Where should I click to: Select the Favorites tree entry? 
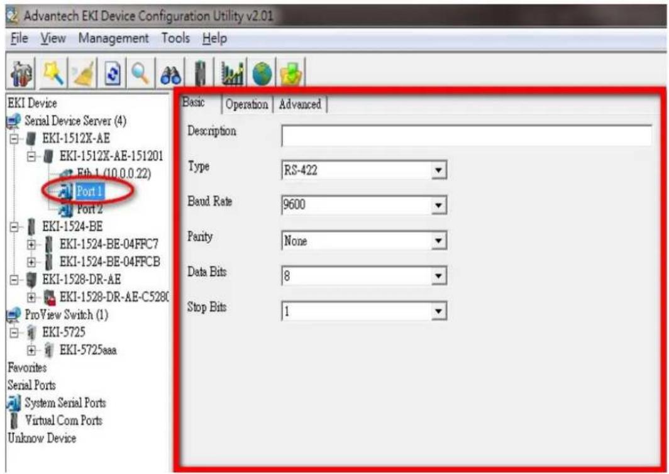(x=27, y=368)
